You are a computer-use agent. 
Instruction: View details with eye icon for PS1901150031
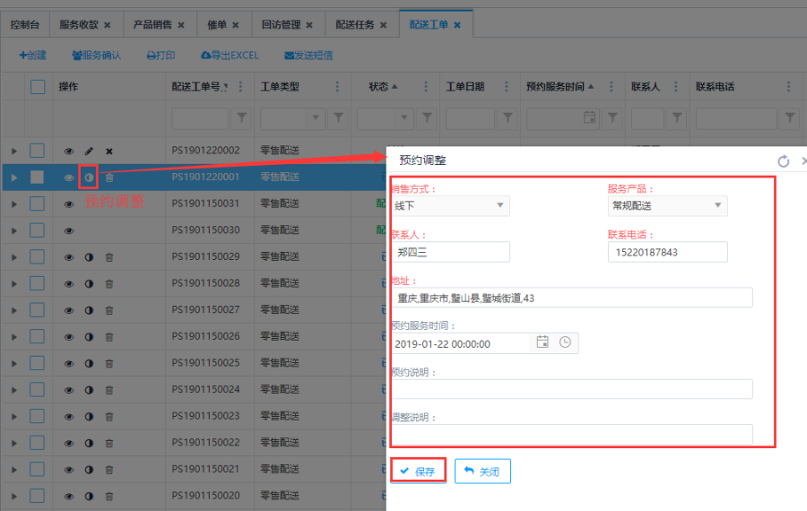(x=69, y=204)
